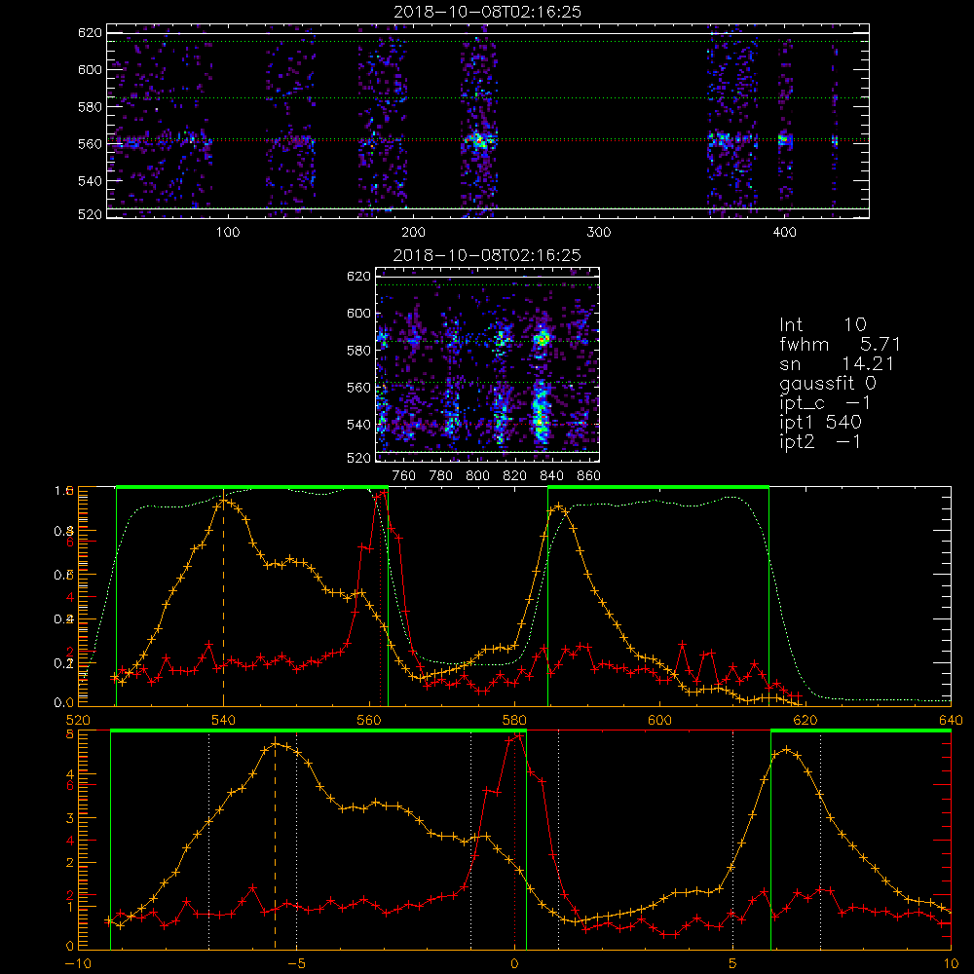This screenshot has width=974, height=974.
Task: Click y-axis label 0.0 on third plot
Action: point(64,703)
